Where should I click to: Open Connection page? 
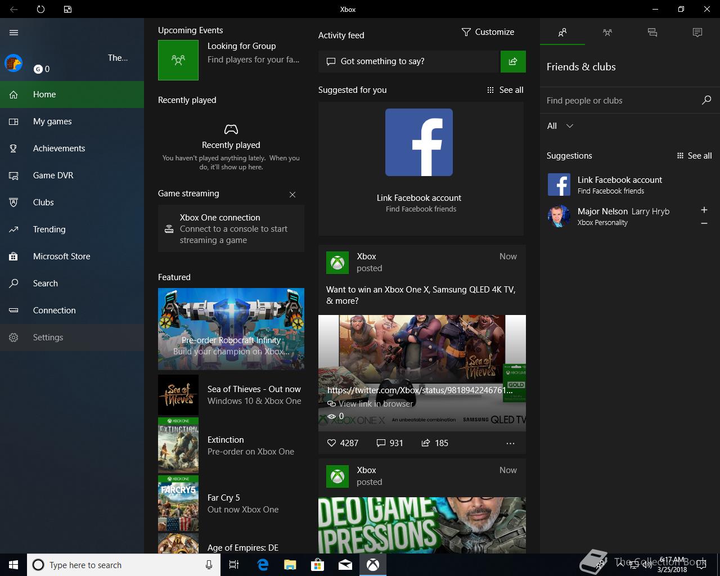point(72,310)
